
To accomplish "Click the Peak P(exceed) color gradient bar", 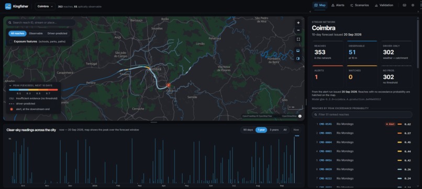I will 34,90.
